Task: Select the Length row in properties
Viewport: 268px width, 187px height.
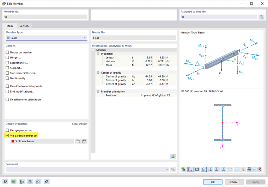Action: tap(136, 57)
